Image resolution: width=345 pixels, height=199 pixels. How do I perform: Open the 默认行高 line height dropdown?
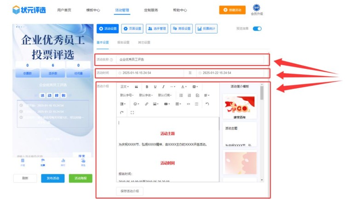165,95
